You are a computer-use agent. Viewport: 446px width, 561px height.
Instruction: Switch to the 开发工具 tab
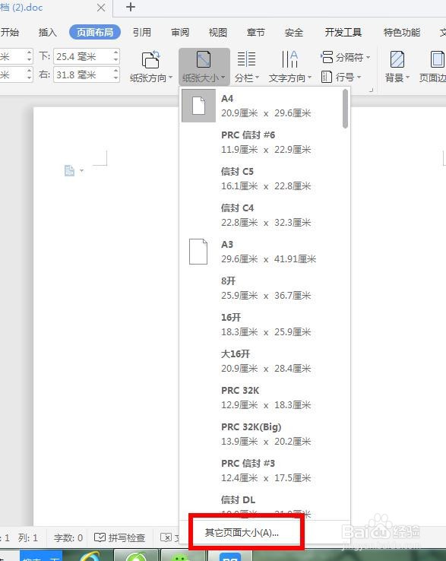point(343,33)
